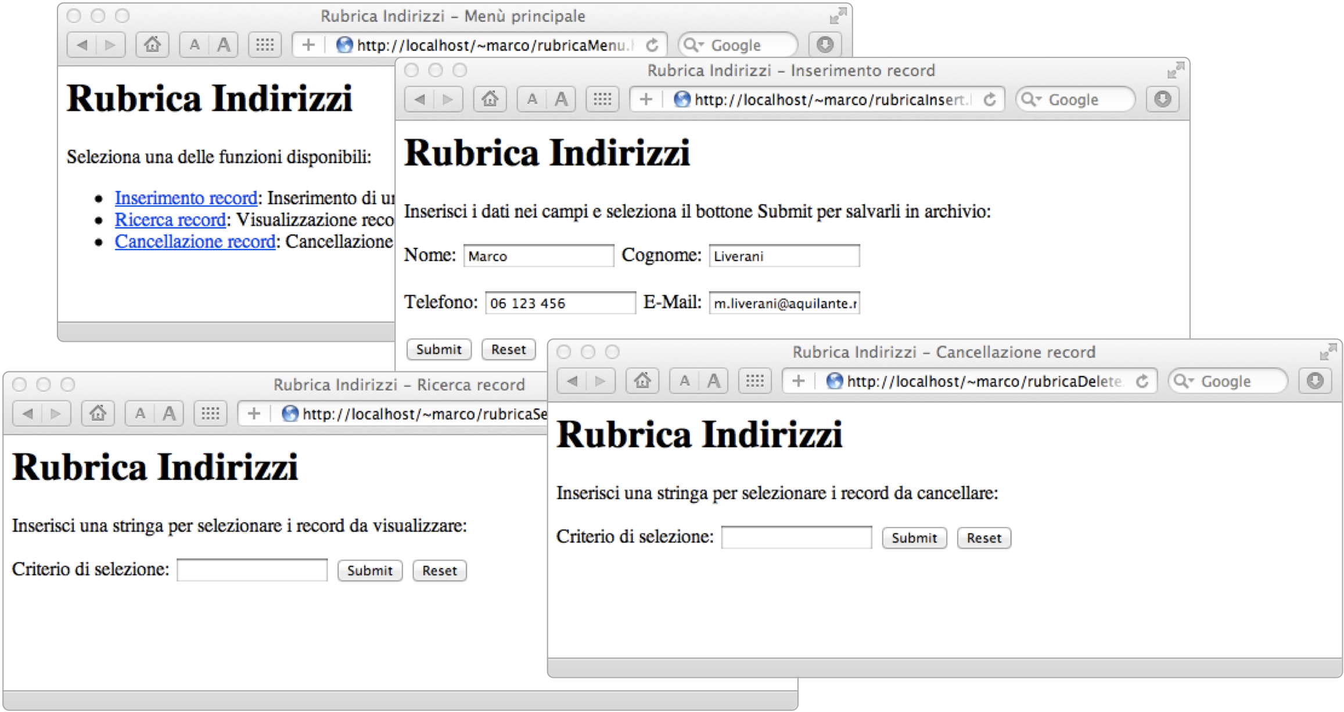Click Criterio di selezione field in Ricerca window
The width and height of the screenshot is (1344, 712).
(252, 570)
